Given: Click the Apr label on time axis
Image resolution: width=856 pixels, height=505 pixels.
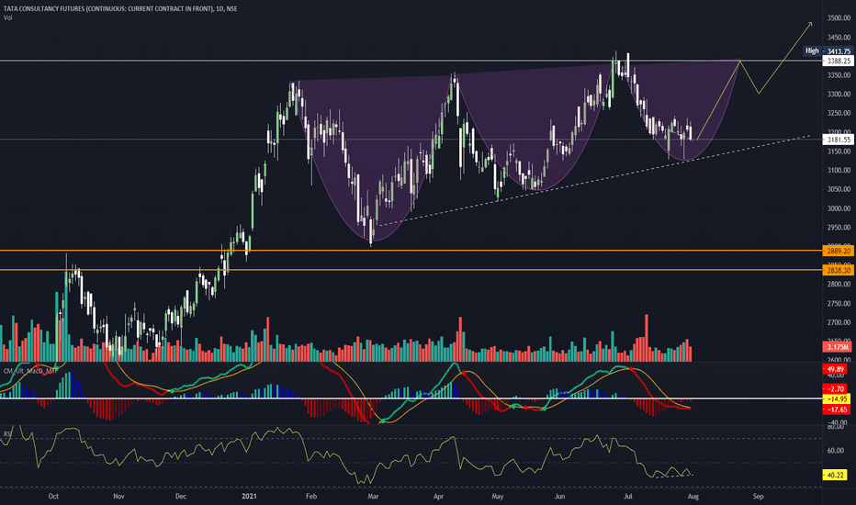Looking at the screenshot, I should (438, 496).
